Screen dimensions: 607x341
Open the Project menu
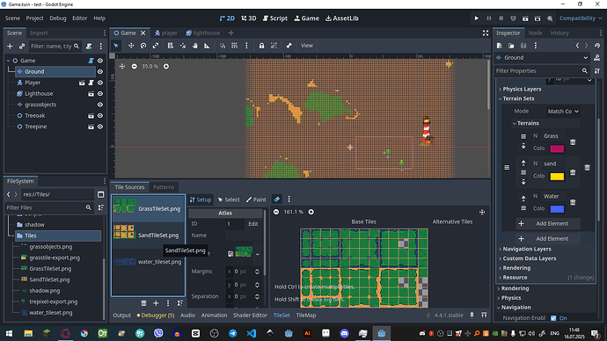34,18
